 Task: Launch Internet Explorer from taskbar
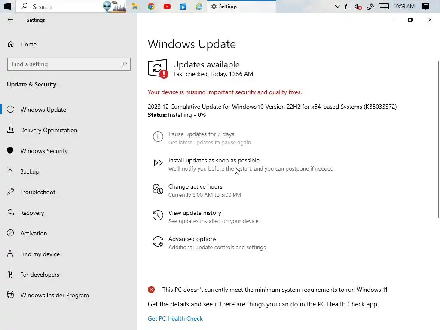tap(199, 6)
